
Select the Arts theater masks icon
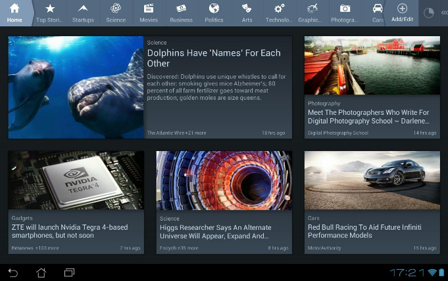247,9
